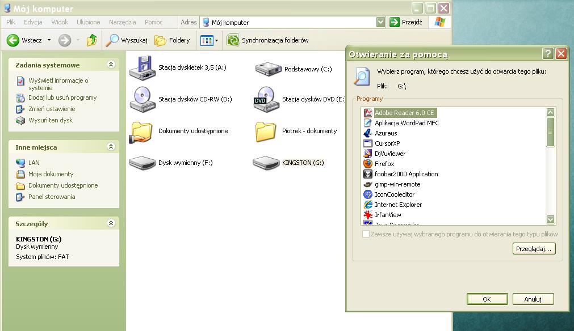The height and width of the screenshot is (331, 574).
Task: Open the Wyszukaj search magnifier
Action: pos(112,40)
